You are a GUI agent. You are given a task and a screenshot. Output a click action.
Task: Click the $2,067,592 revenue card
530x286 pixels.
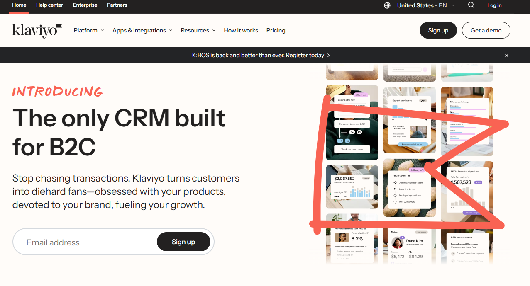point(352,187)
